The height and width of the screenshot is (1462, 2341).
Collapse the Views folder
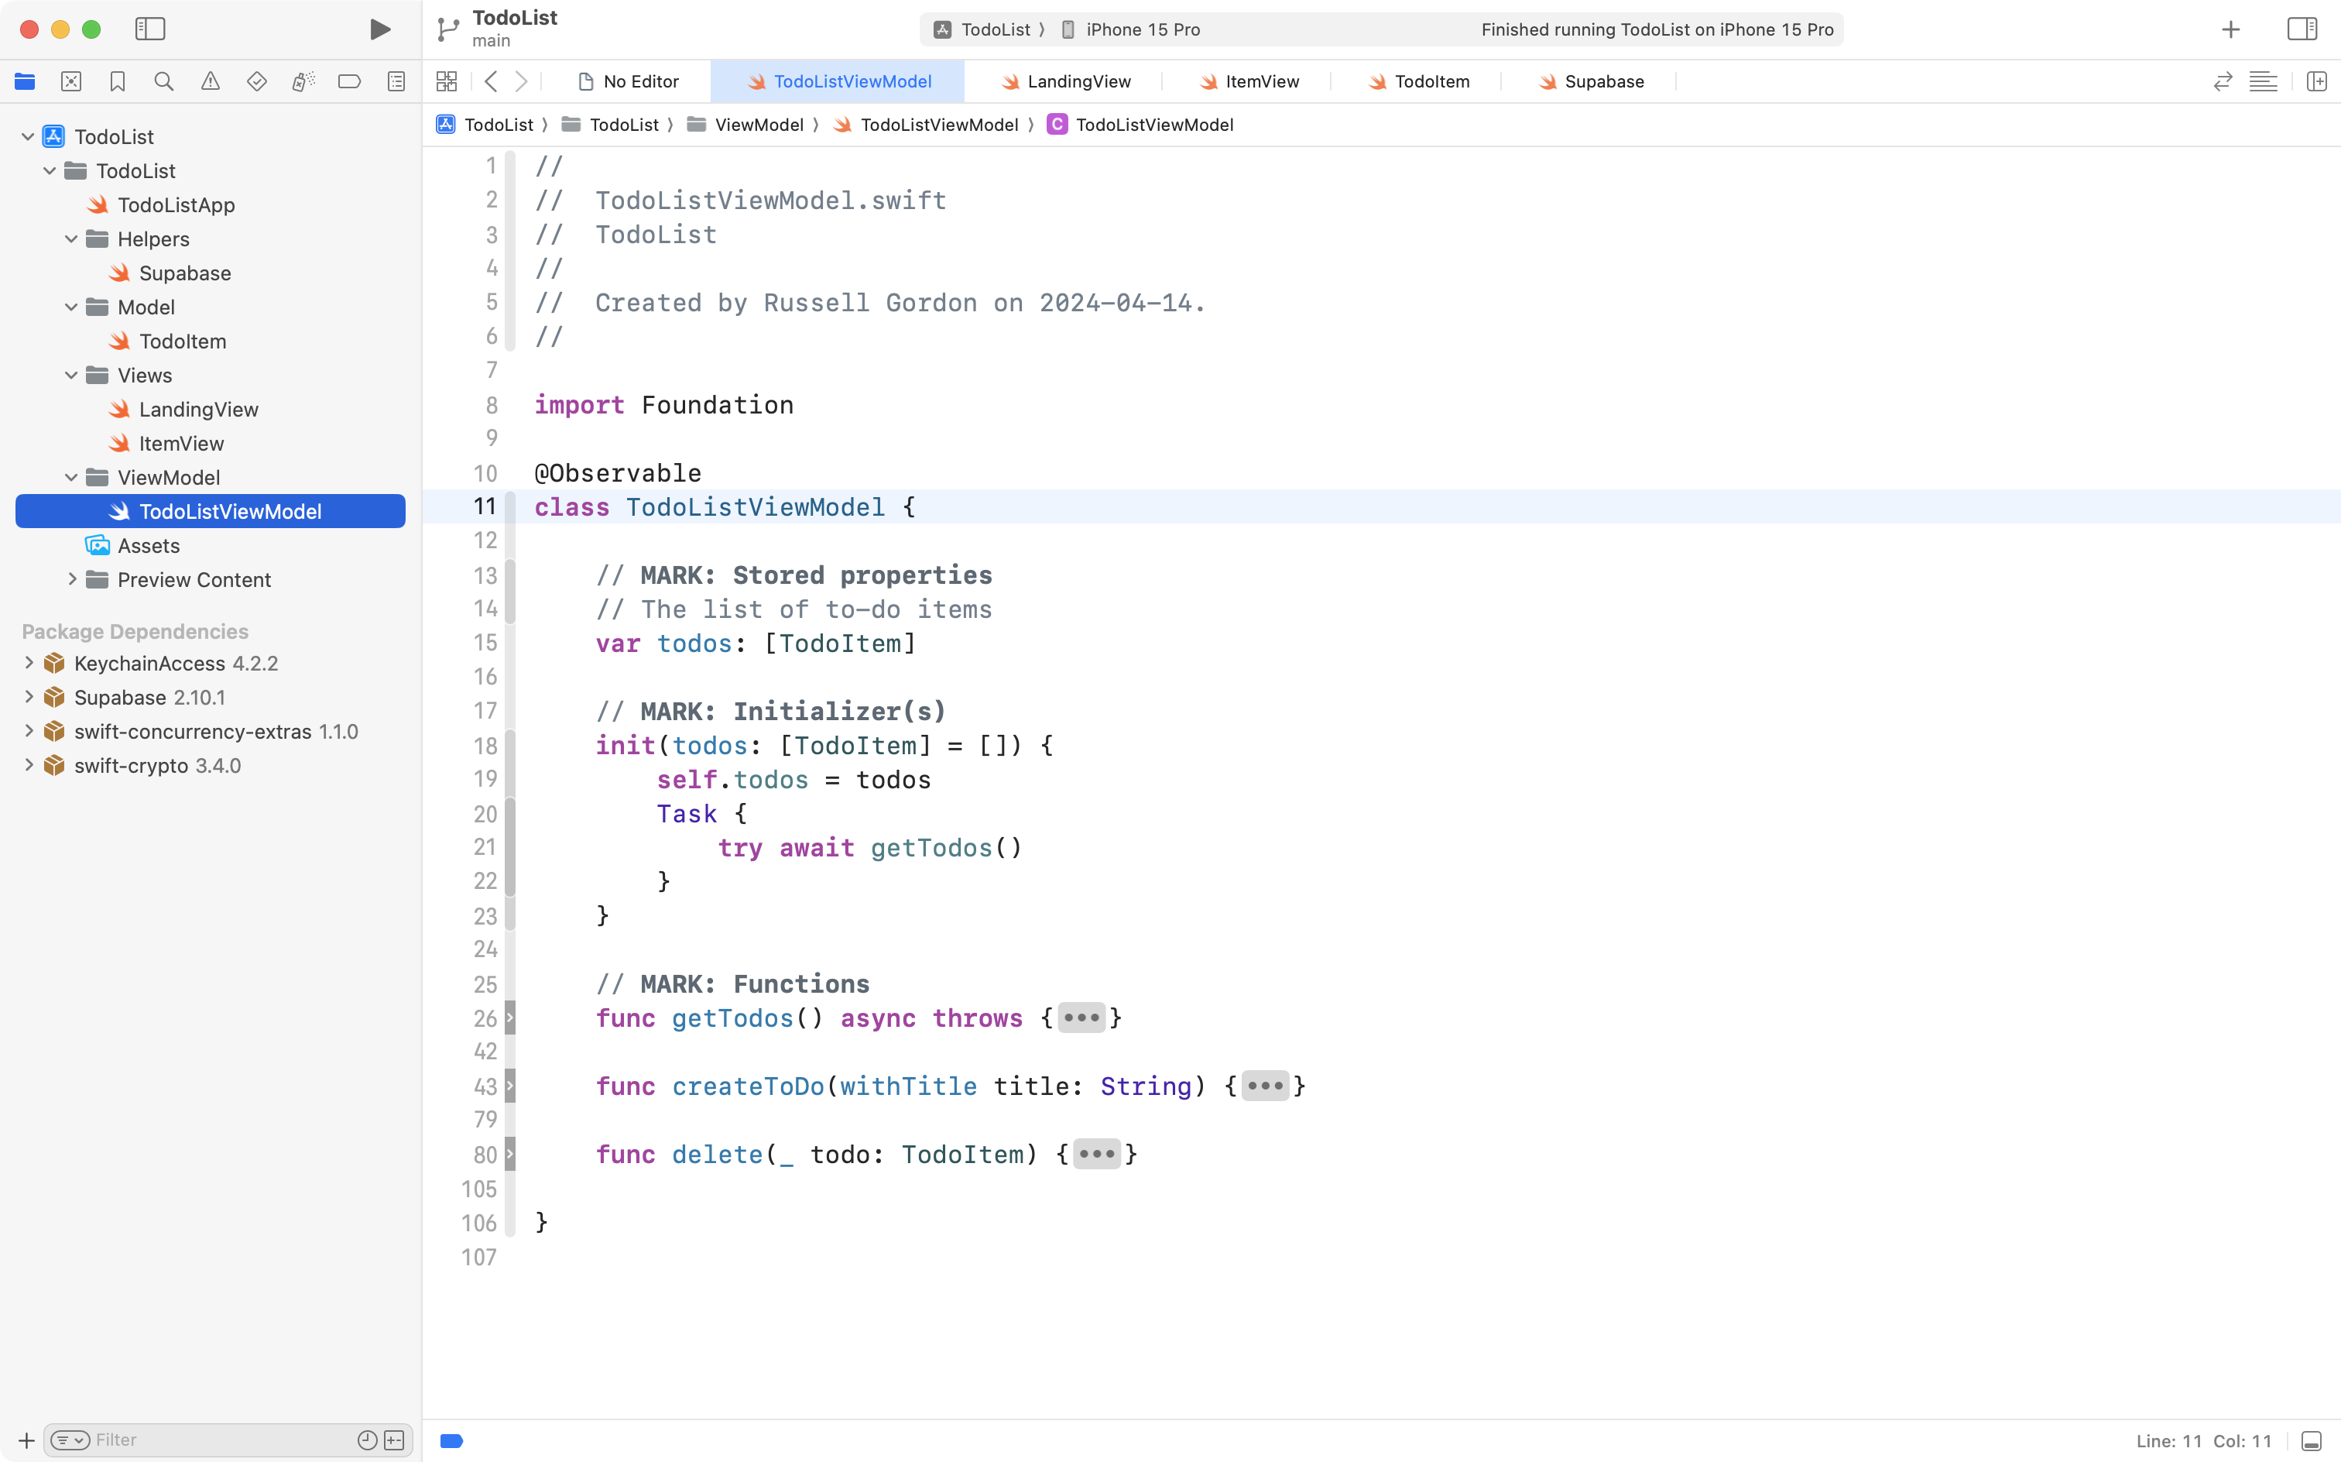tap(70, 375)
